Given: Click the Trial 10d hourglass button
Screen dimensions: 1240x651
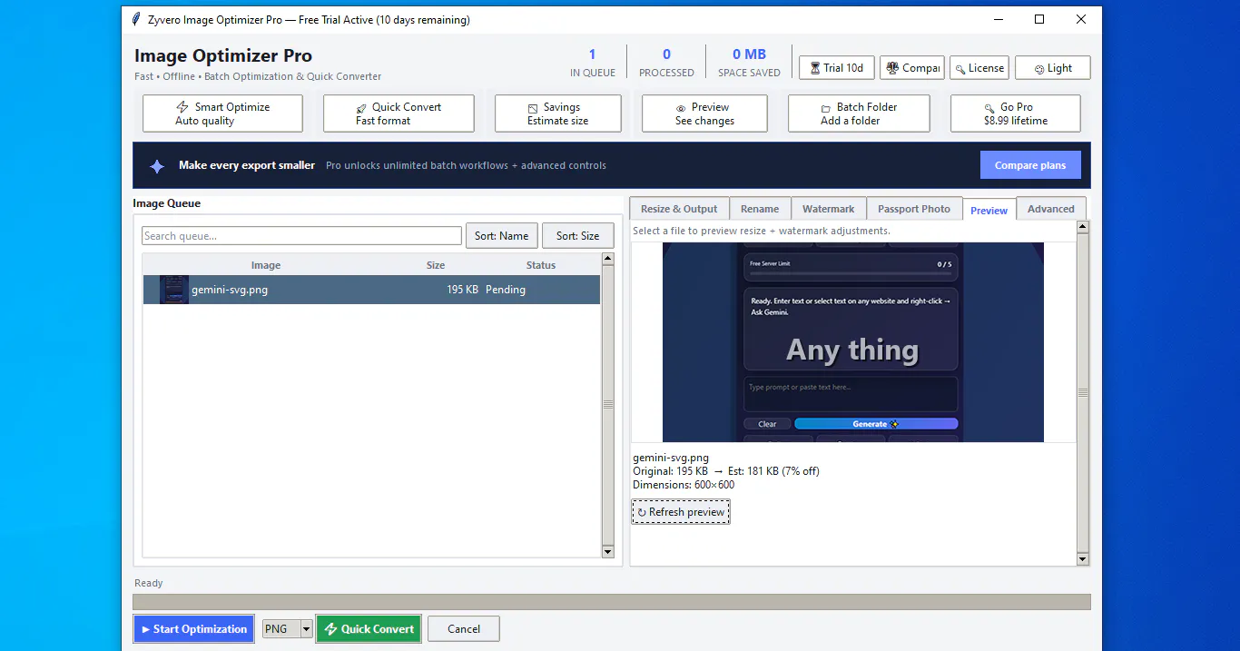Looking at the screenshot, I should click(837, 68).
